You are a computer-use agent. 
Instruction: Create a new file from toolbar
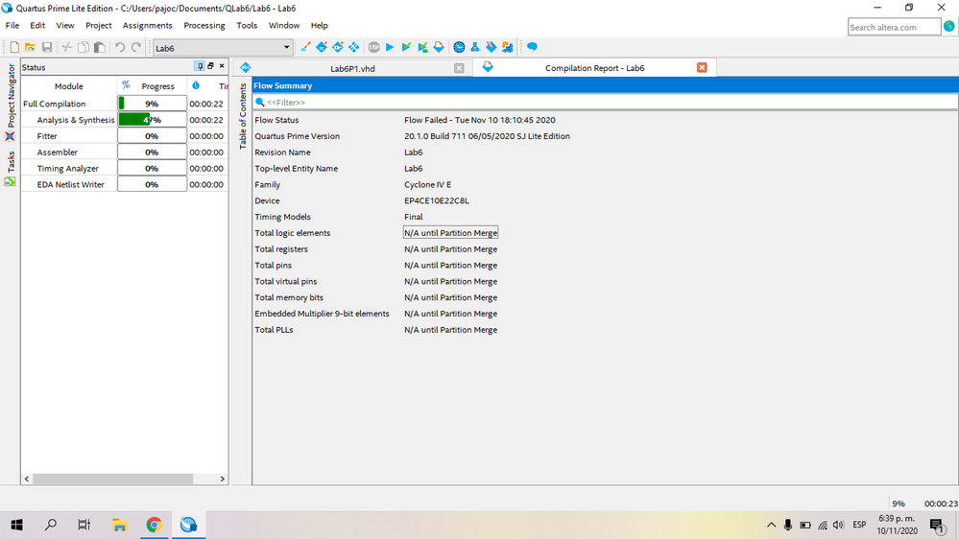pyautogui.click(x=14, y=47)
